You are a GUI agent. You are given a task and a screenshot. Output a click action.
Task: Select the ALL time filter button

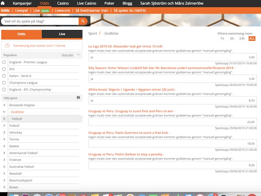[x=252, y=38]
